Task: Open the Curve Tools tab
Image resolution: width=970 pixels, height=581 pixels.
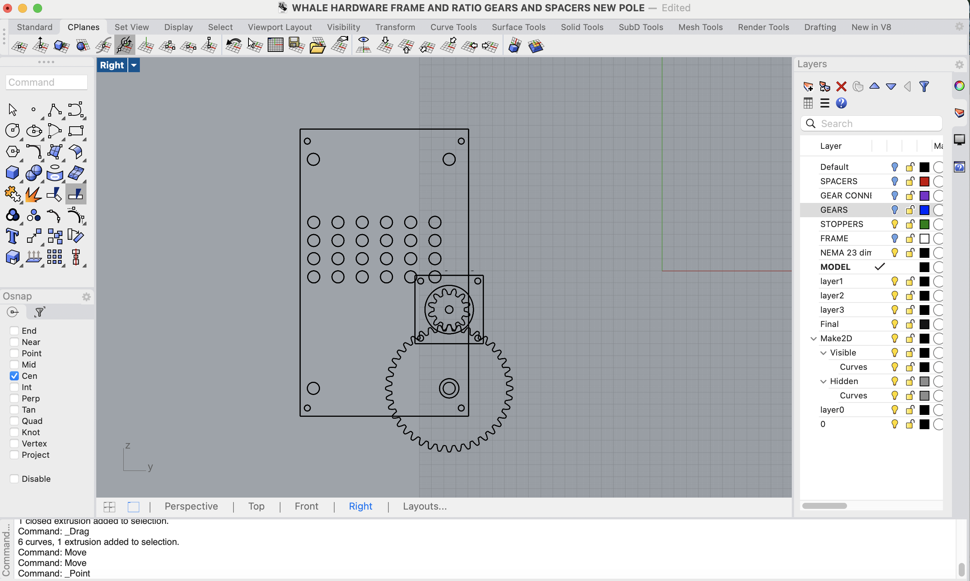Action: [x=453, y=27]
